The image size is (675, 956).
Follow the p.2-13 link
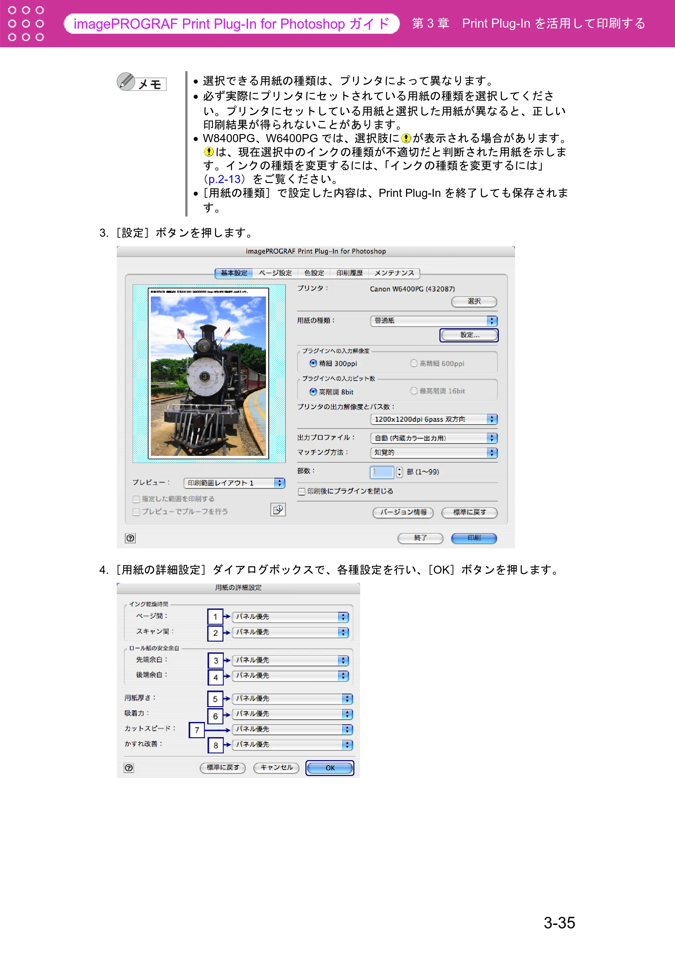click(x=224, y=179)
